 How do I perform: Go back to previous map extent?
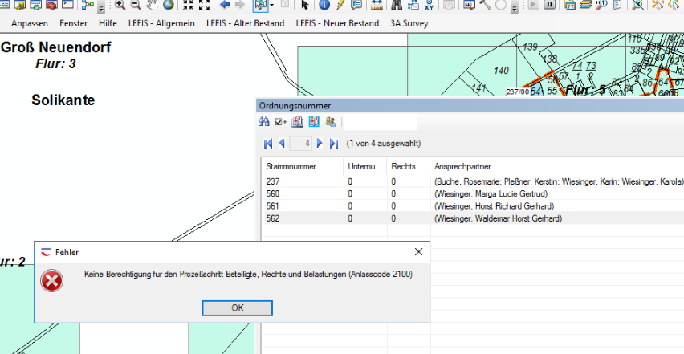[226, 5]
